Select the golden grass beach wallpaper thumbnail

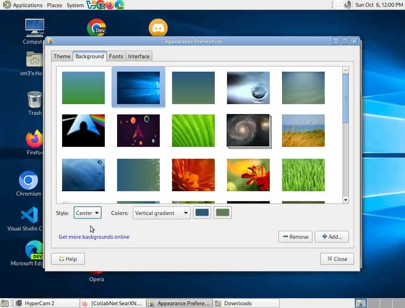point(303,131)
